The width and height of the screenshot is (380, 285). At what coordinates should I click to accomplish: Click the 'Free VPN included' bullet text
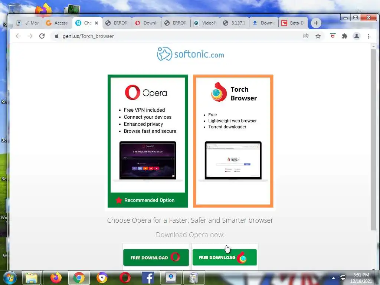click(x=144, y=110)
